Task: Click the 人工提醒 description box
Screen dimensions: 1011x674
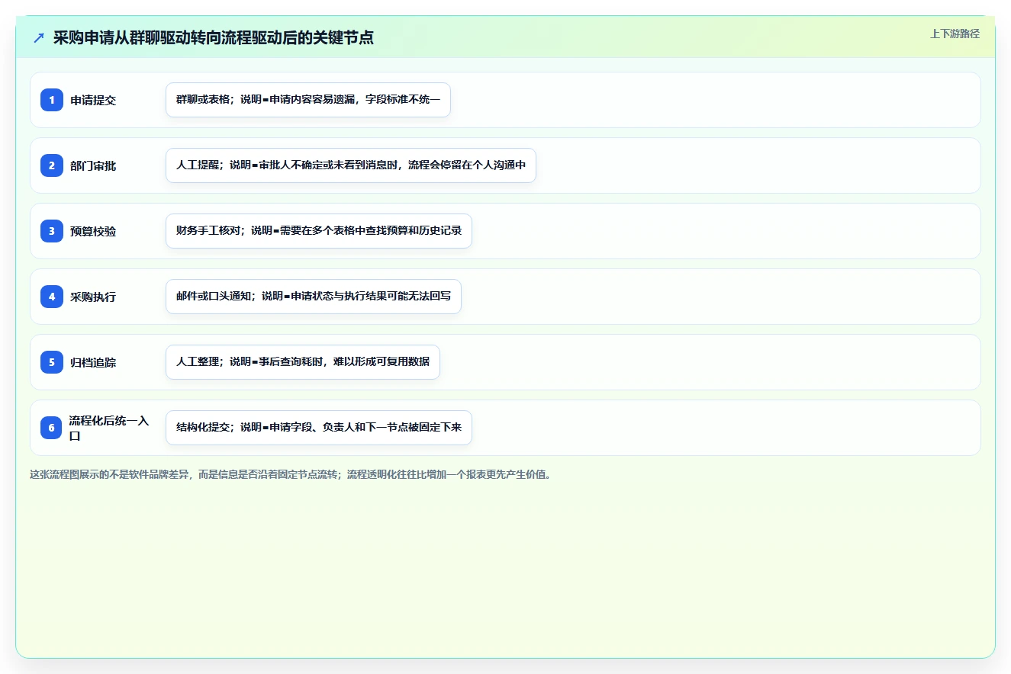Action: coord(351,165)
